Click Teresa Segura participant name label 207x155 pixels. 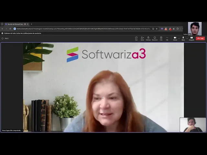[11, 130]
